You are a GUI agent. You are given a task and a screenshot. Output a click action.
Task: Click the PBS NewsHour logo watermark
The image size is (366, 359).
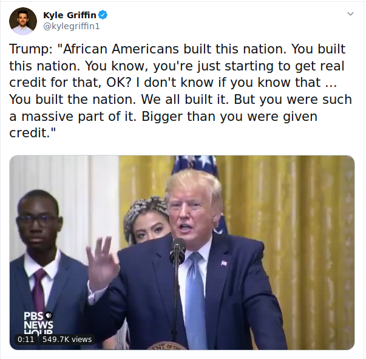point(38,323)
